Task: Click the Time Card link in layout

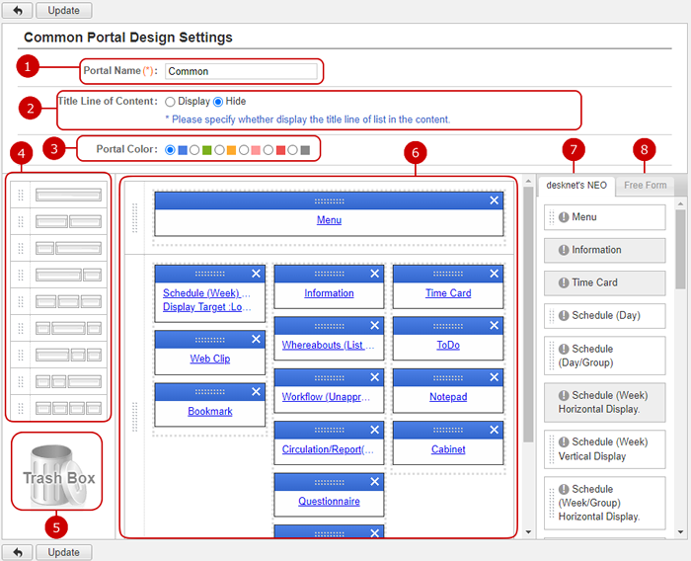Action: [448, 293]
